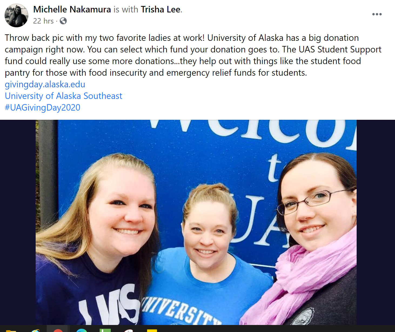
Task: Click the #UAGivingDay2020 hashtag
Action: pyautogui.click(x=42, y=108)
